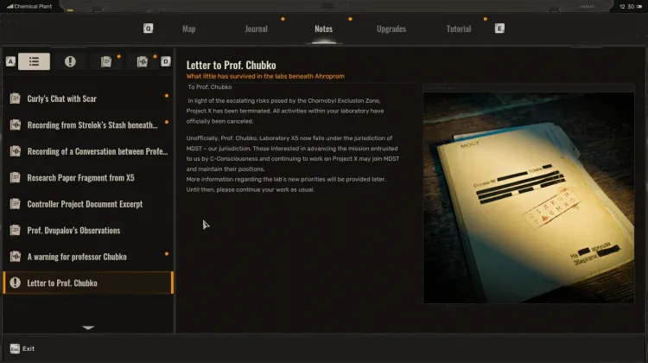Click the Q previous-tab key icon
Viewport: 648px width, 363px height.
(x=148, y=29)
